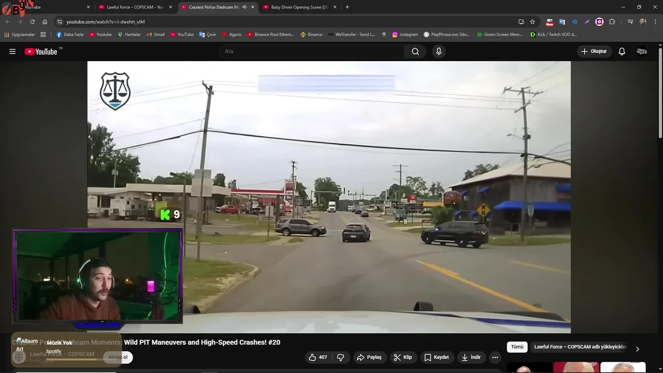Open Kick / Twitch VOD bookmark

point(553,34)
